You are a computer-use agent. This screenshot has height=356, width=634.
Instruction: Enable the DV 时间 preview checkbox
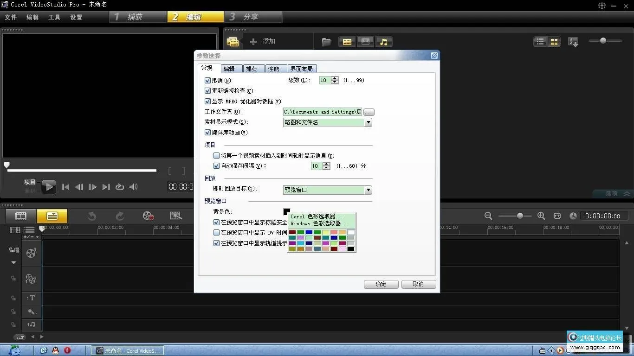pyautogui.click(x=216, y=232)
